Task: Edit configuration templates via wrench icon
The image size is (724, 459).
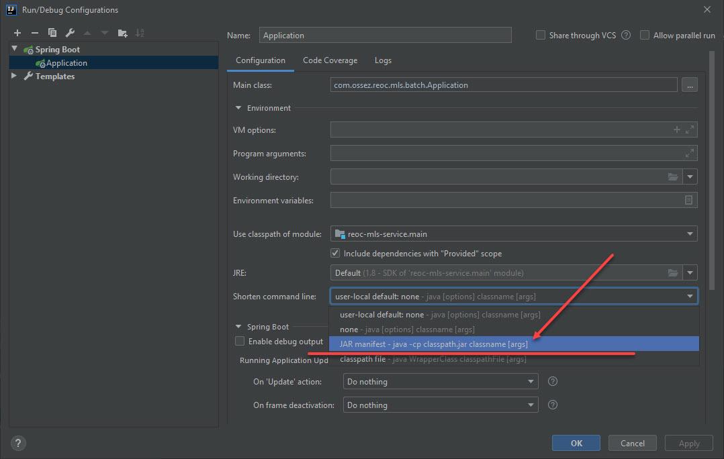Action: (69, 32)
